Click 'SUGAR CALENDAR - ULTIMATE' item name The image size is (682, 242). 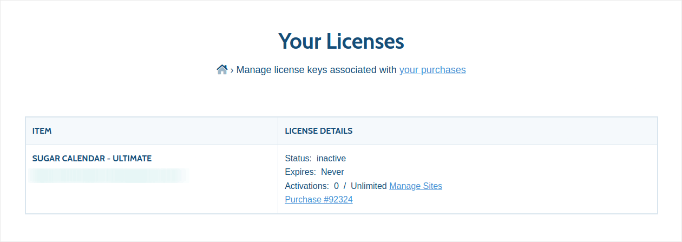click(92, 159)
